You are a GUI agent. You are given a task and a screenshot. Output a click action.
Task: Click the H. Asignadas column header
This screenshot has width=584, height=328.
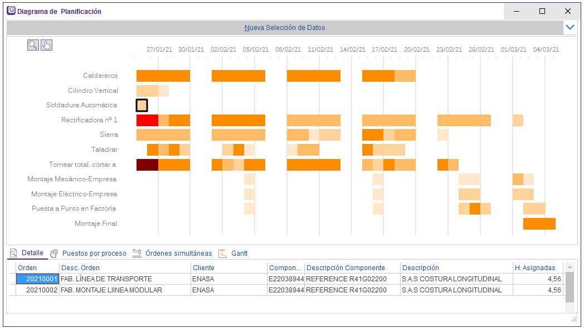pos(535,268)
